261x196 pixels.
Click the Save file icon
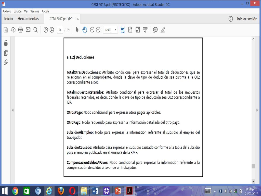click(x=6, y=30)
